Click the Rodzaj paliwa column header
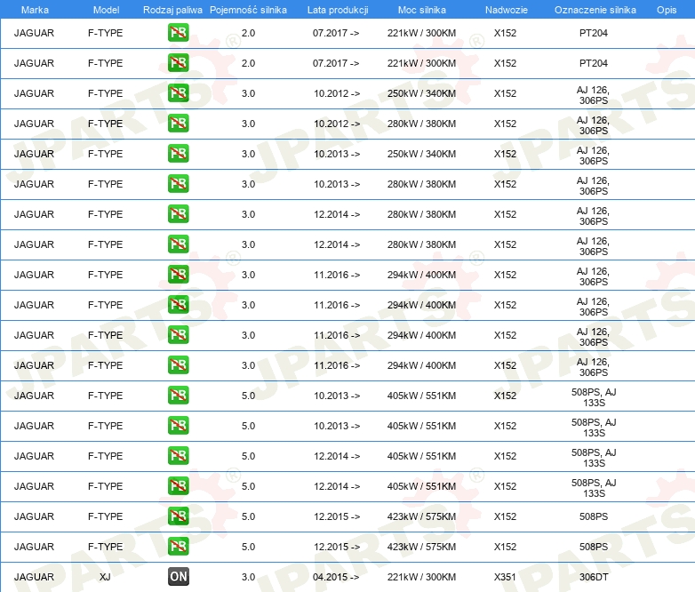695x592 pixels. point(172,10)
